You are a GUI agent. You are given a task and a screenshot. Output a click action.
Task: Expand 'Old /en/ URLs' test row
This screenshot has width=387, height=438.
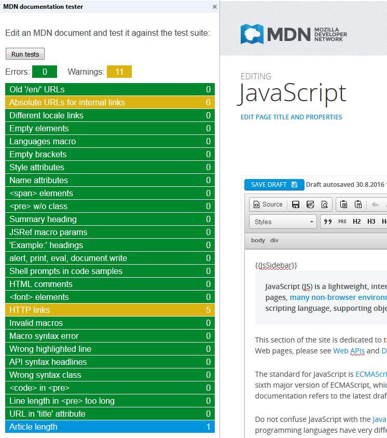(x=110, y=89)
